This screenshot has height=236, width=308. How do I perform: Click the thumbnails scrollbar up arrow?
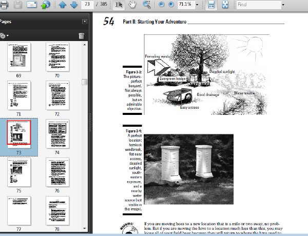[85, 45]
